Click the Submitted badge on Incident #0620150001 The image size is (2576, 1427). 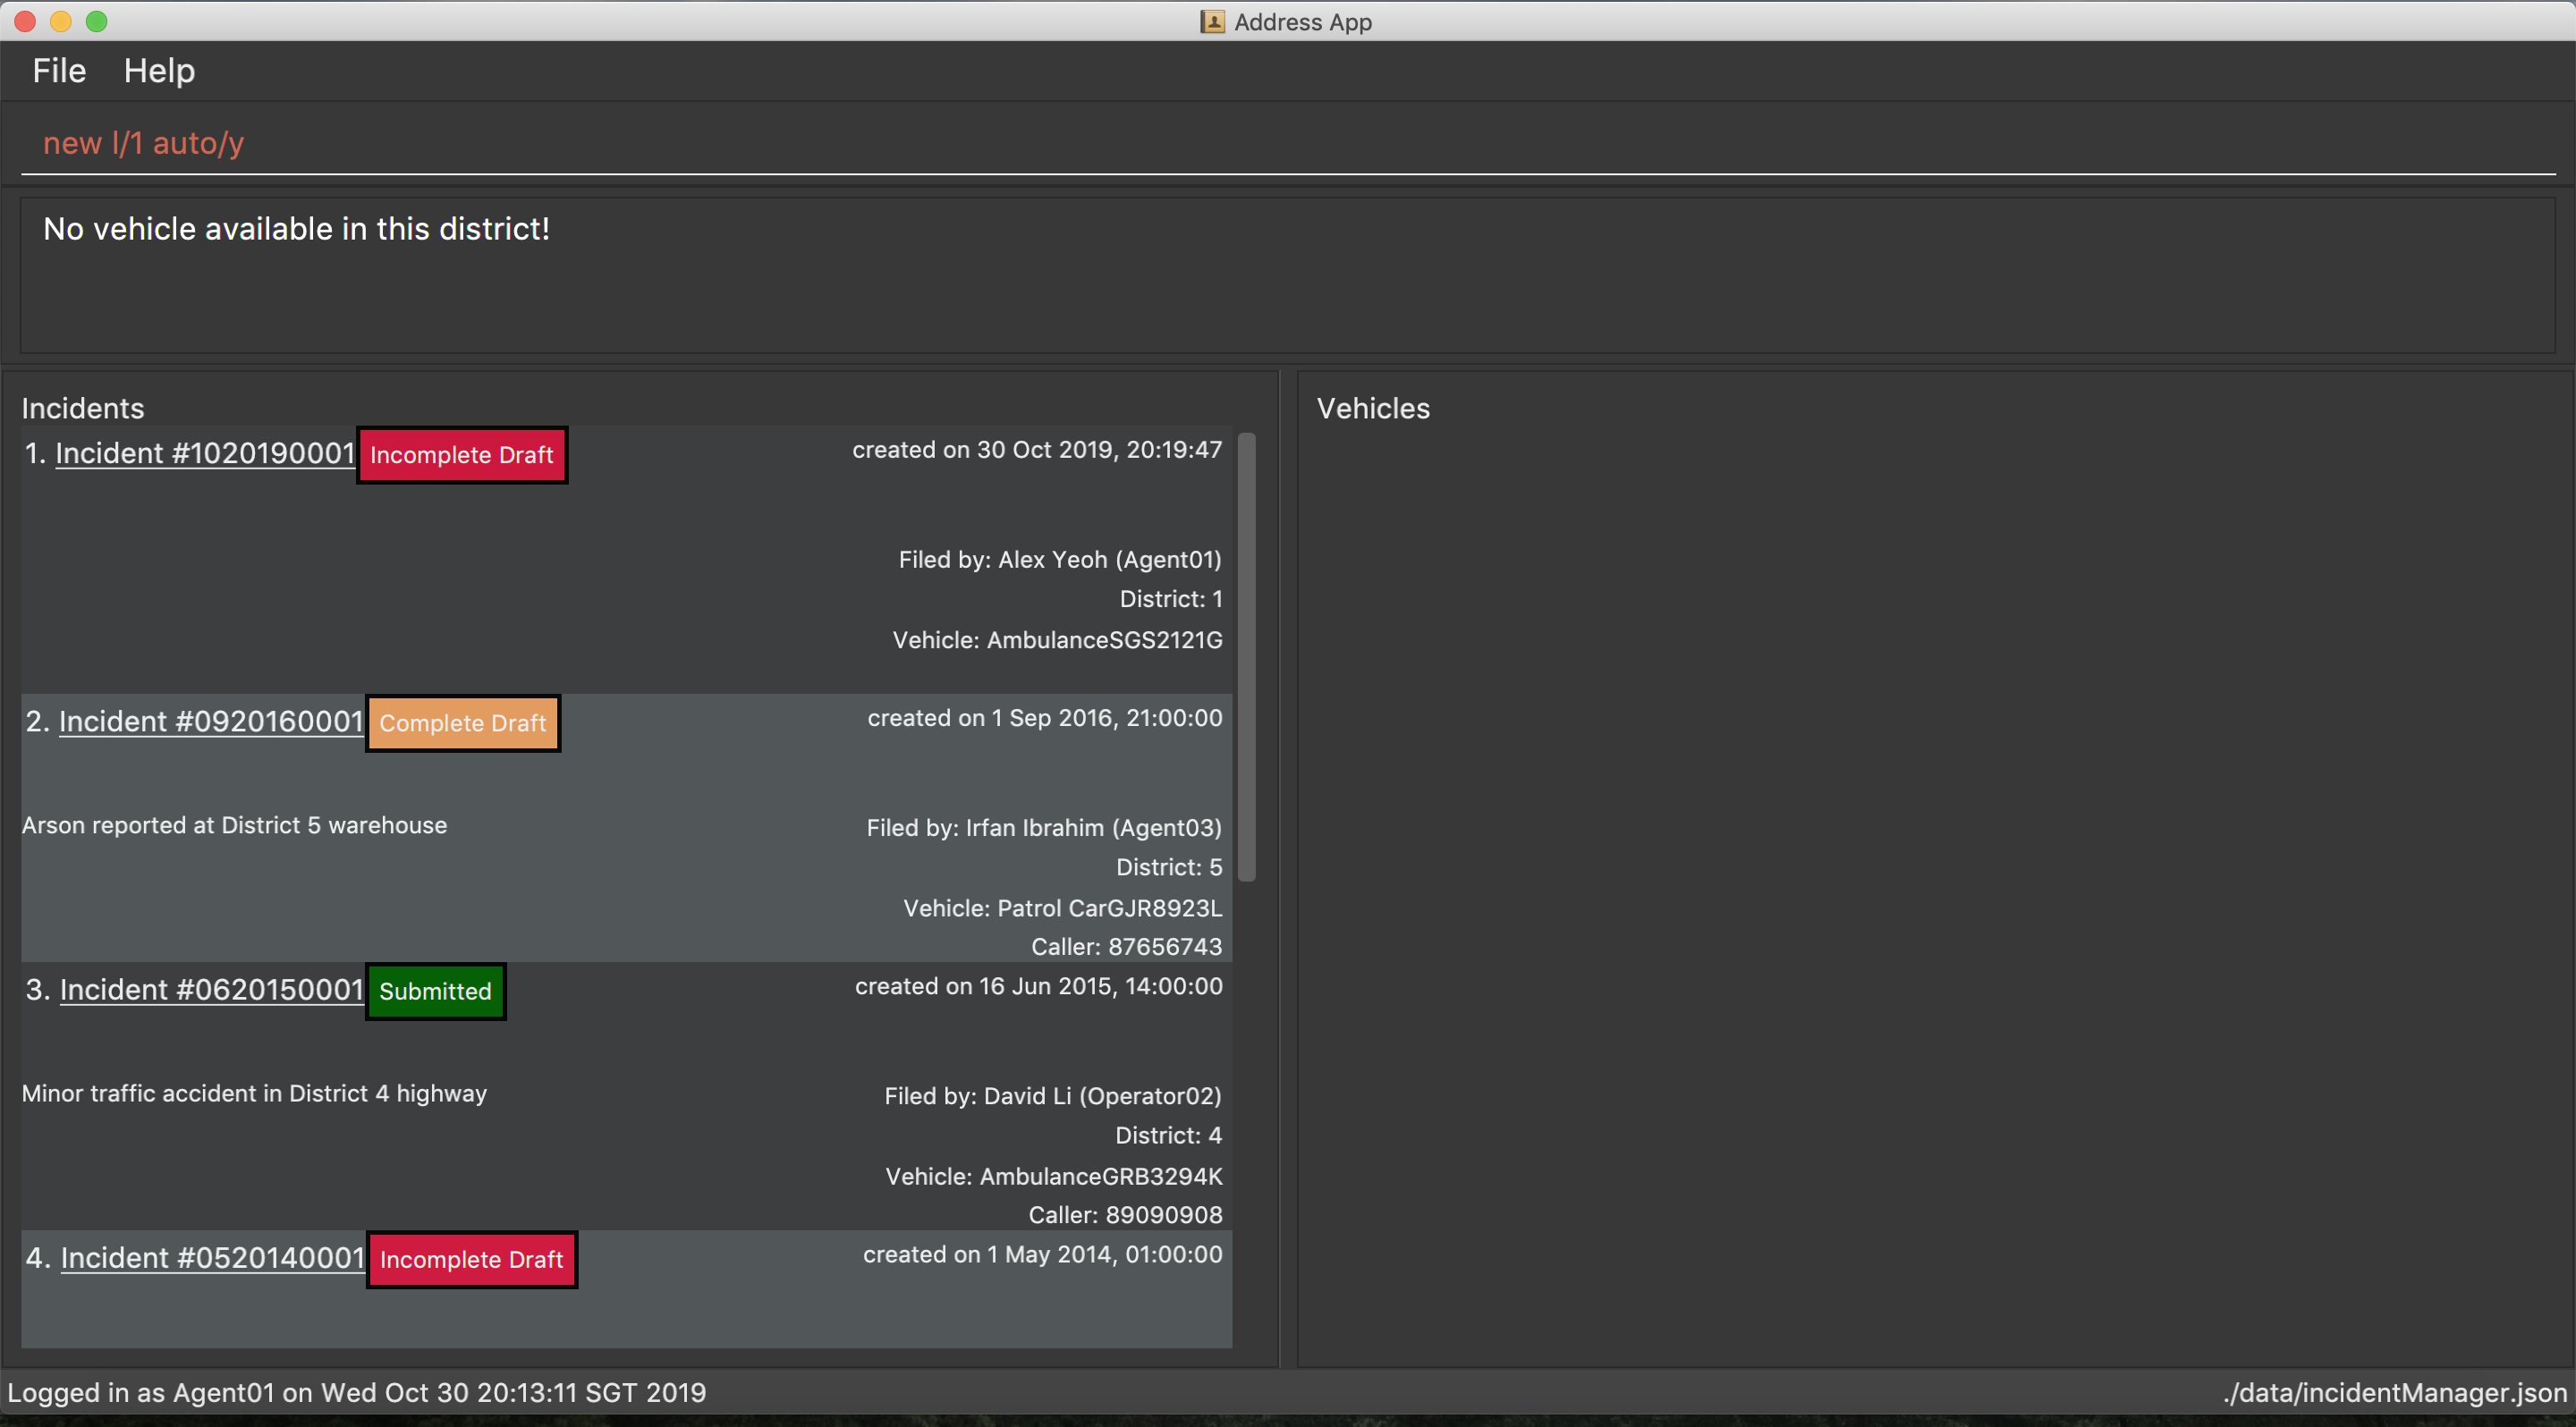[434, 990]
